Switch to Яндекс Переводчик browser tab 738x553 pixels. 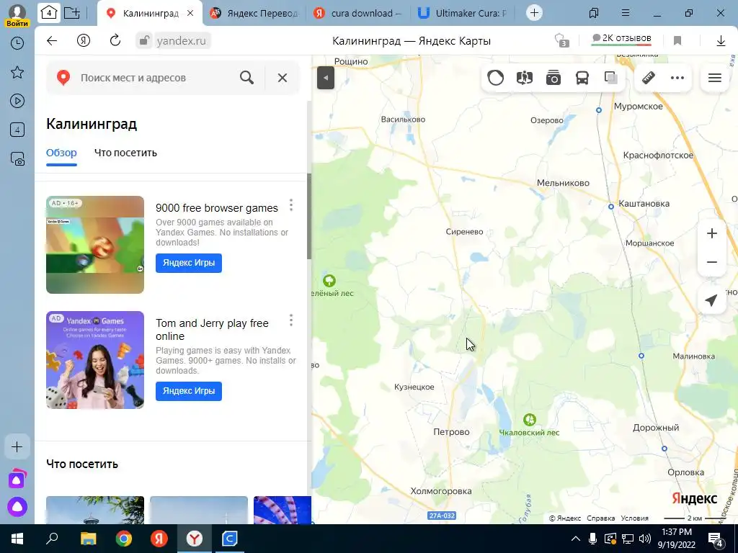coord(255,13)
